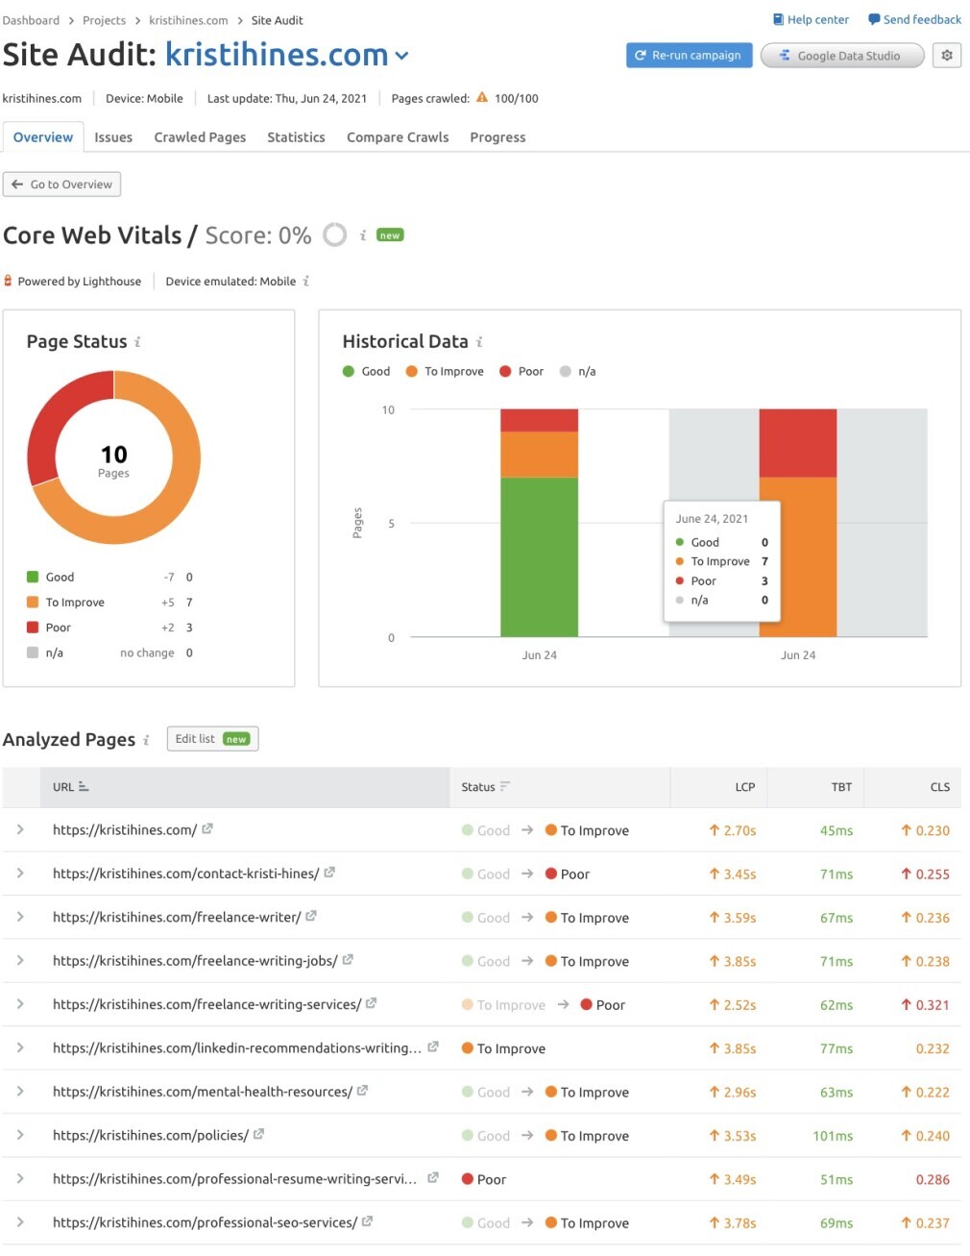Open external link icon for policies URL

tap(258, 1135)
